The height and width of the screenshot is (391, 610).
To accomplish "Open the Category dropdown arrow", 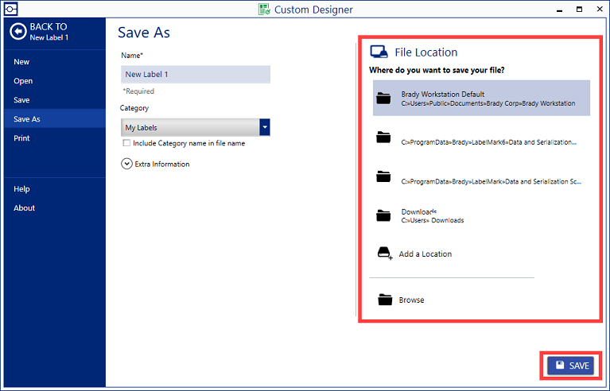I will 265,127.
